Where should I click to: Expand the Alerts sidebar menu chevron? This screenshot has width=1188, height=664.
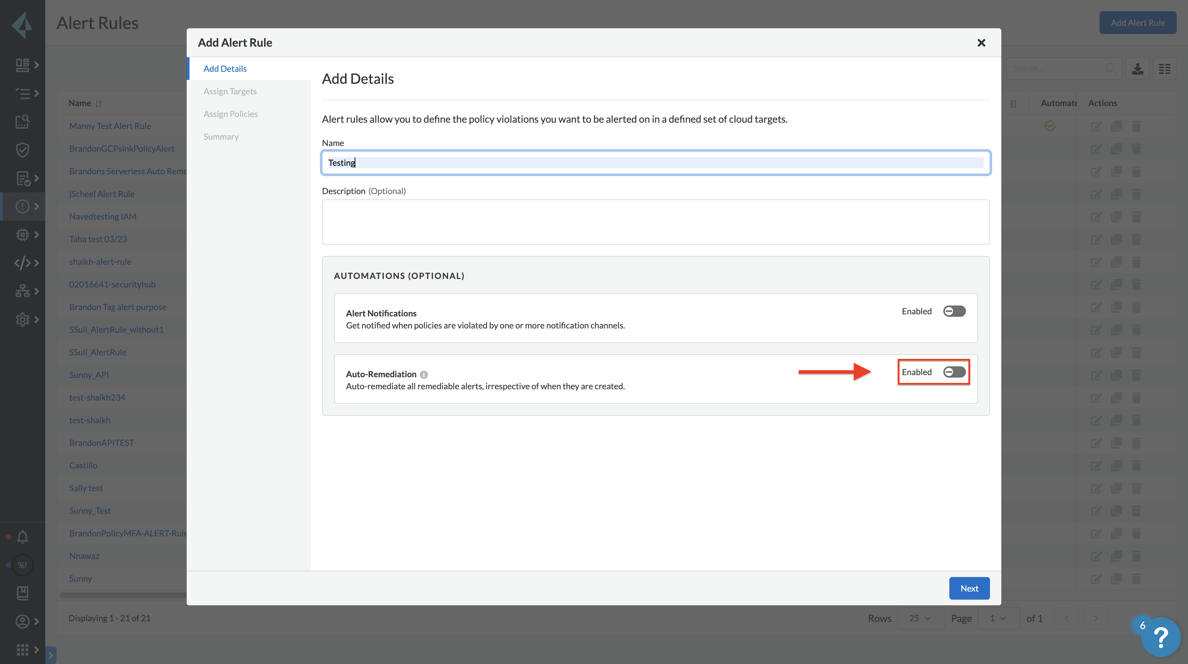click(36, 206)
